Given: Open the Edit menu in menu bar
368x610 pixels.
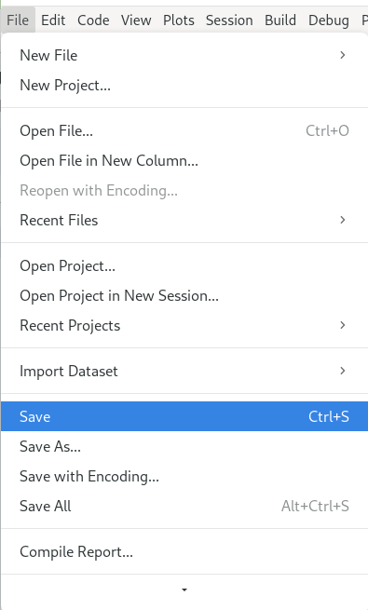Looking at the screenshot, I should (53, 20).
